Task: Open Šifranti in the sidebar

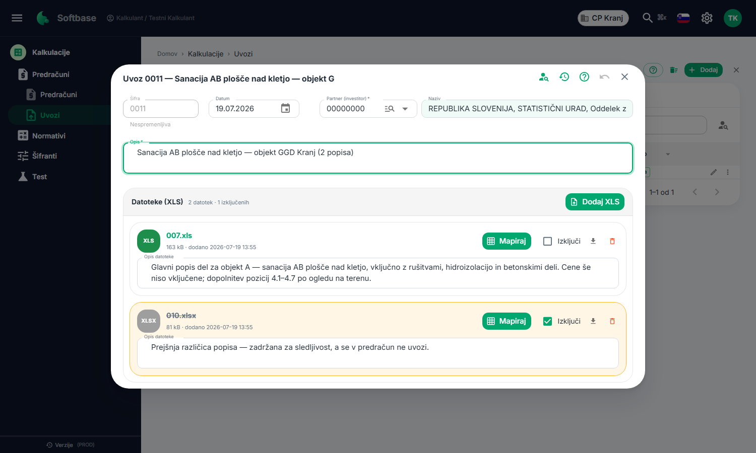Action: tap(44, 156)
